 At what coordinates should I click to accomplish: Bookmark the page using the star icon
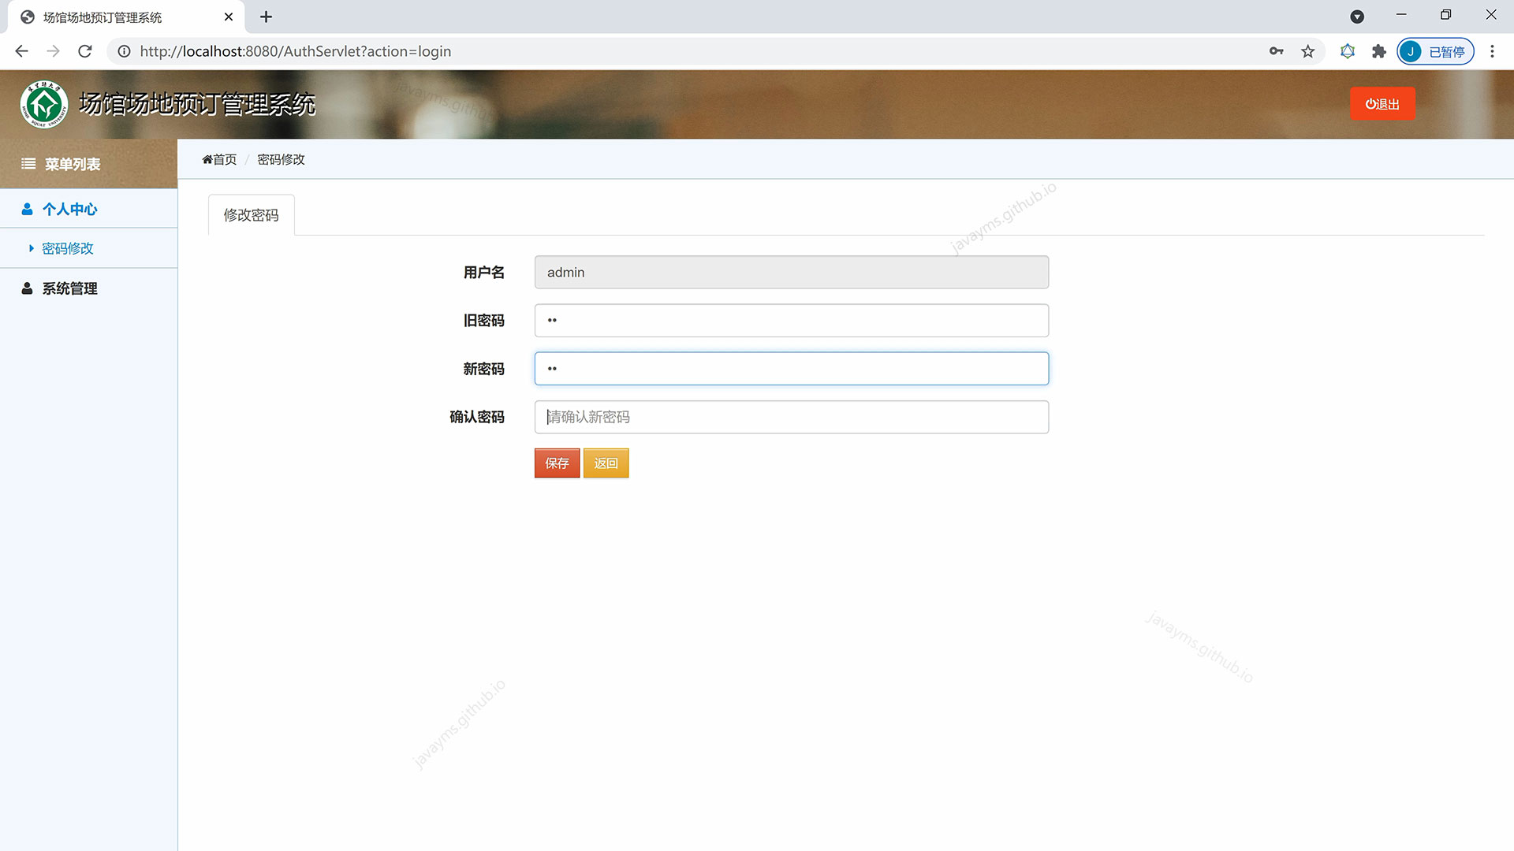point(1307,50)
